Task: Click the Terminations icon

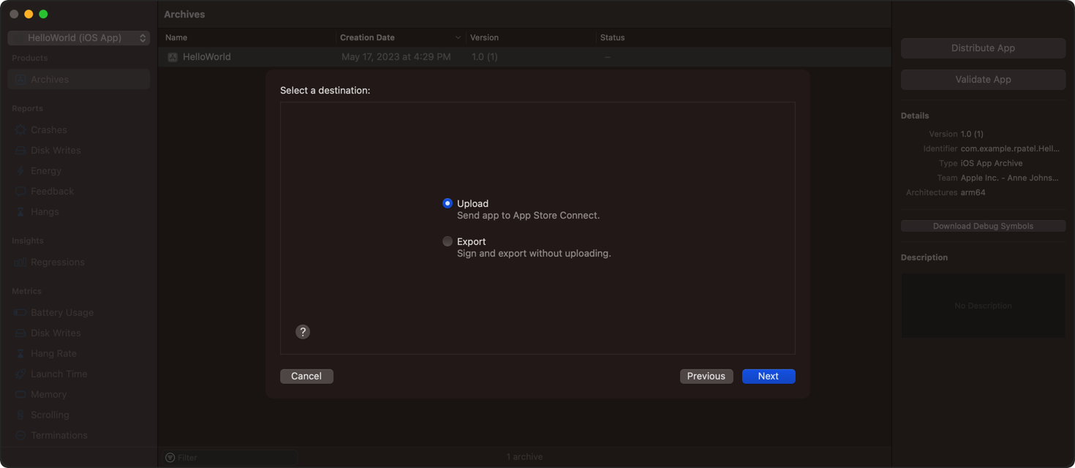Action: click(20, 436)
